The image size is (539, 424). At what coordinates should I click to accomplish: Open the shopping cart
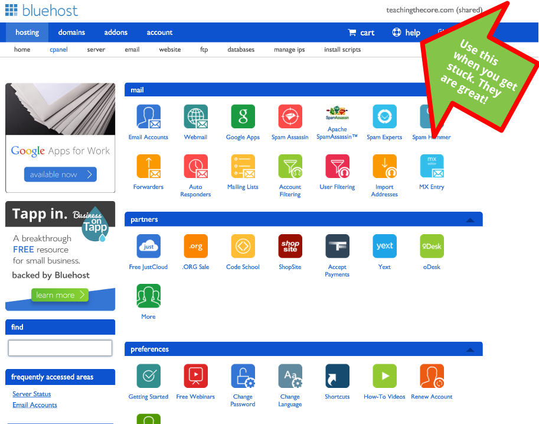361,33
